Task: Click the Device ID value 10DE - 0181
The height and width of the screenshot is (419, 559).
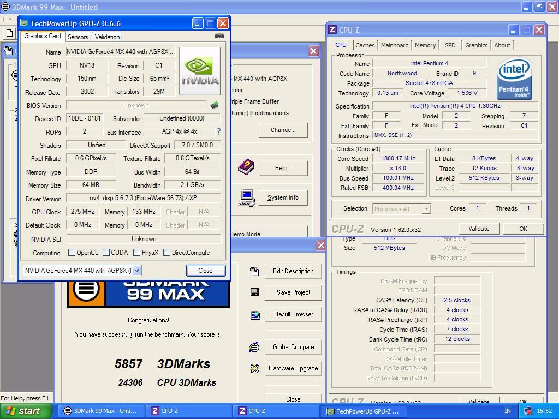Action: coord(85,118)
